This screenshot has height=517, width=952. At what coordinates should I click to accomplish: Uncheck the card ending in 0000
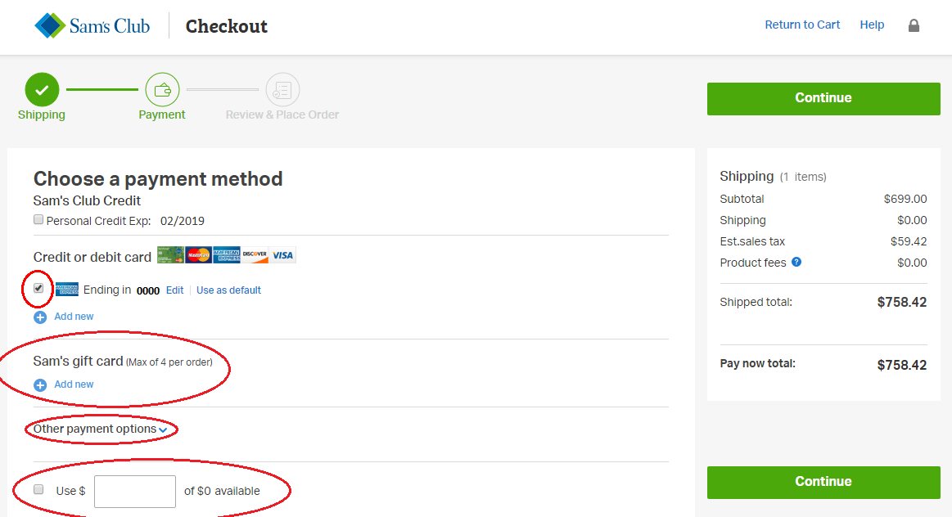click(x=38, y=289)
